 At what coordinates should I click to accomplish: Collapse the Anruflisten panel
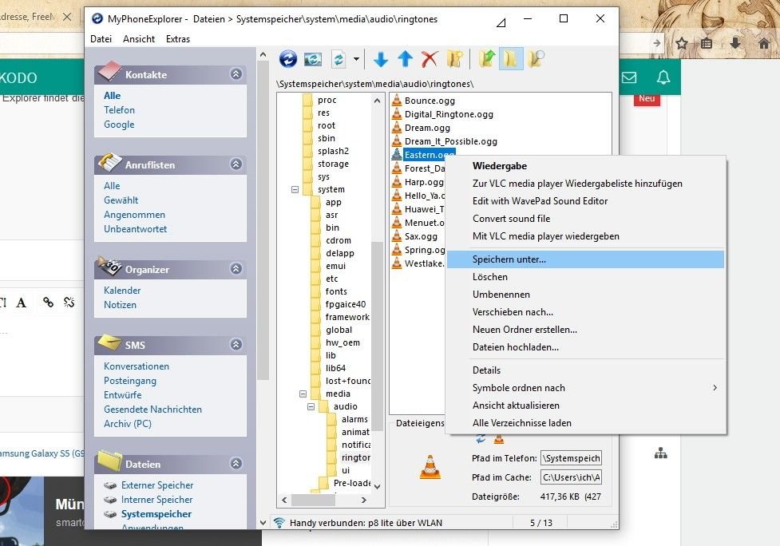pyautogui.click(x=236, y=164)
